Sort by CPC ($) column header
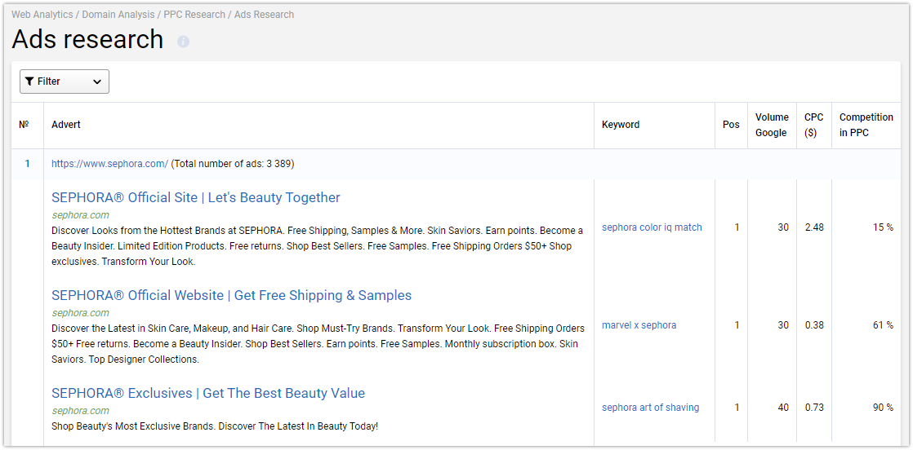The image size is (913, 450). pos(814,125)
